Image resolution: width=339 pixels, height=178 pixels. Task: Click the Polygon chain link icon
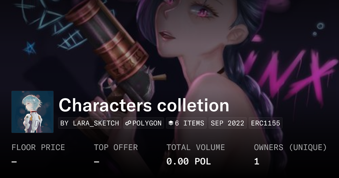[x=128, y=123]
